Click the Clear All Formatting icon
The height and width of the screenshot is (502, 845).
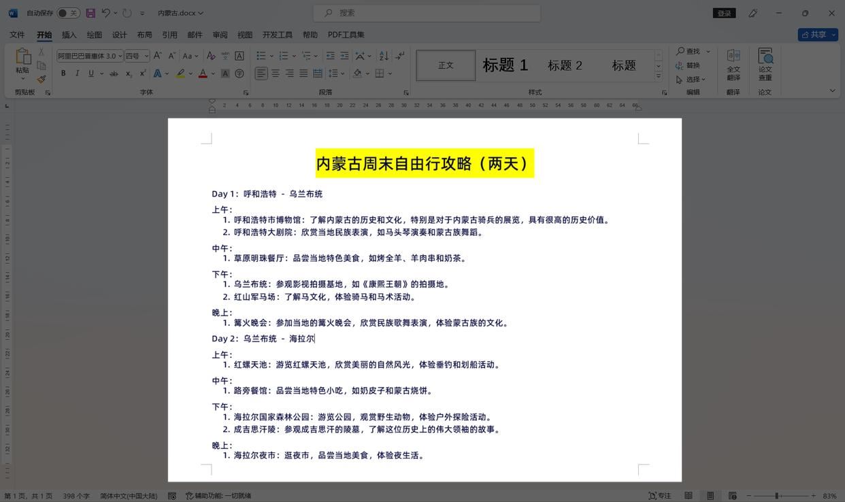click(211, 56)
